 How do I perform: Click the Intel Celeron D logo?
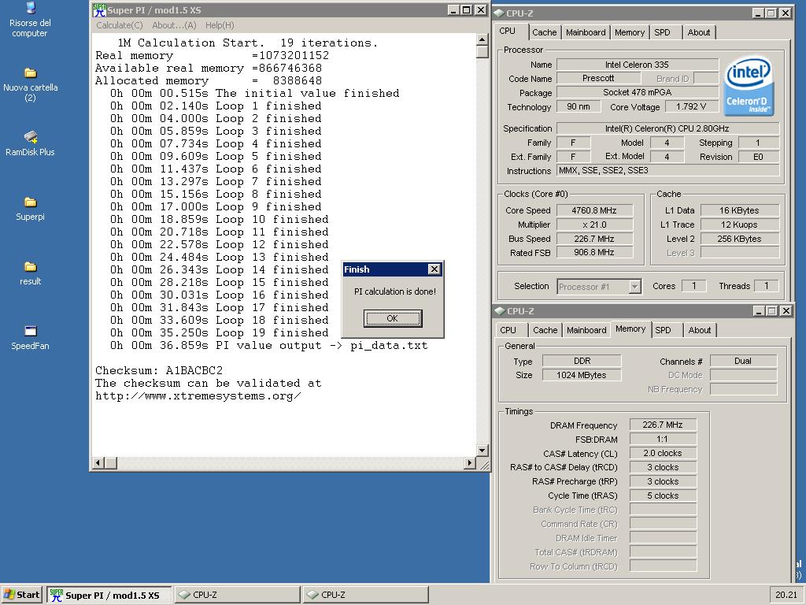click(x=749, y=85)
